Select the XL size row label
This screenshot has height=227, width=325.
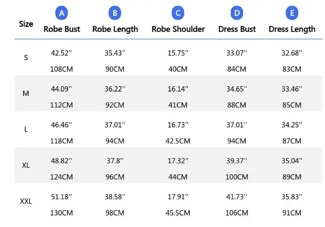point(26,165)
